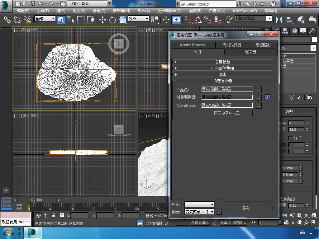The height and width of the screenshot is (239, 319).
Task: Toggle material editor renderer lock icon
Action: click(x=267, y=97)
